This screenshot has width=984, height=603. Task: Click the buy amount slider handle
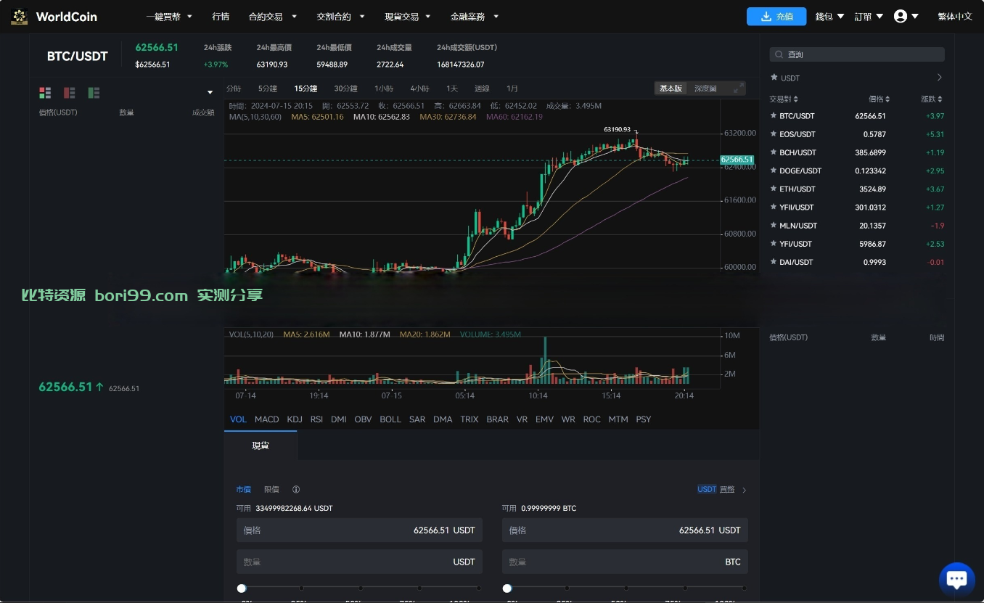click(x=242, y=588)
